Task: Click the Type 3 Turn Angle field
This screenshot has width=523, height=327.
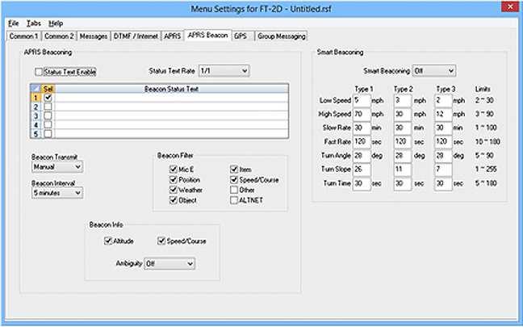Action: [x=443, y=156]
